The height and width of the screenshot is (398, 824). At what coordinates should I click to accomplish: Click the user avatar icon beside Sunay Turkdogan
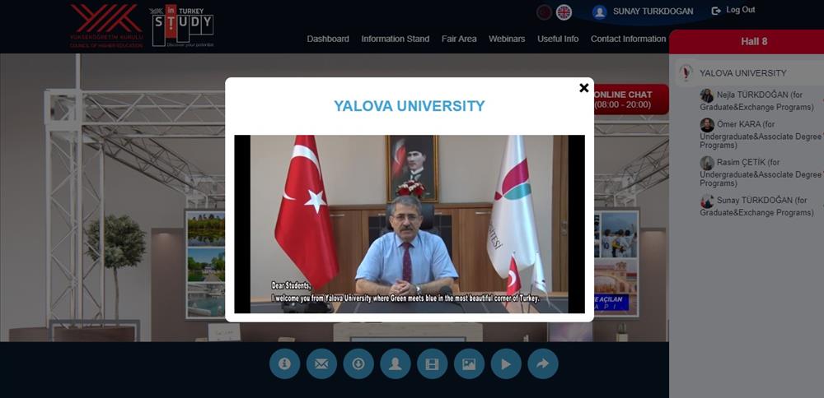600,12
